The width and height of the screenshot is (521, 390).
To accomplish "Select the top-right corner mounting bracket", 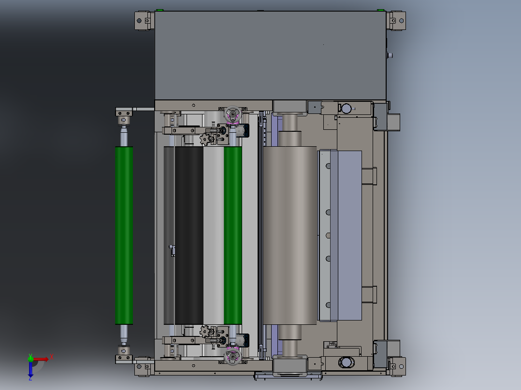I will pyautogui.click(x=397, y=21).
